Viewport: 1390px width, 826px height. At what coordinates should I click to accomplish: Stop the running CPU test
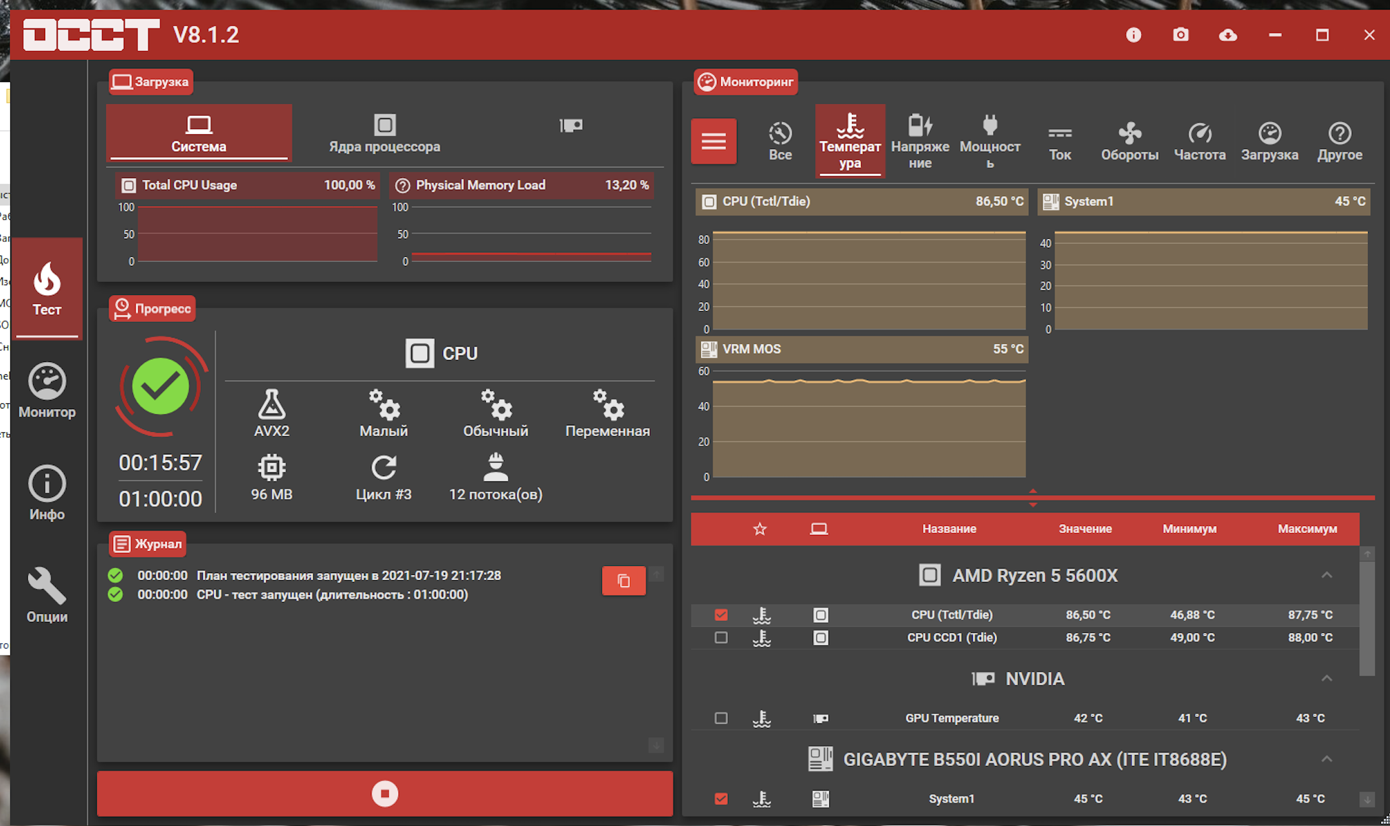pos(385,793)
